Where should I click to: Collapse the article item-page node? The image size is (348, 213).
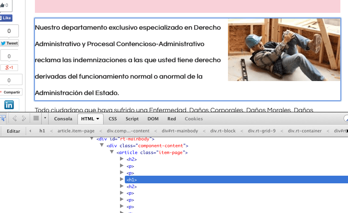point(112,152)
